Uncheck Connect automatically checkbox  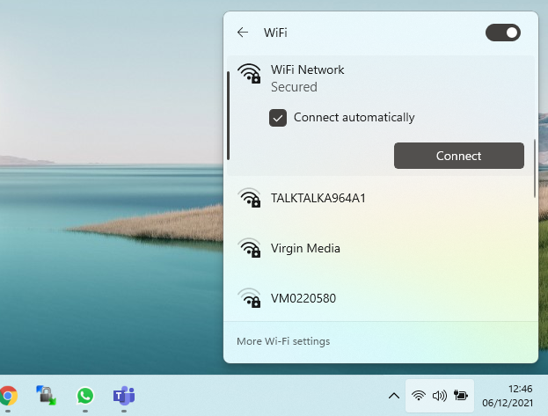click(278, 118)
